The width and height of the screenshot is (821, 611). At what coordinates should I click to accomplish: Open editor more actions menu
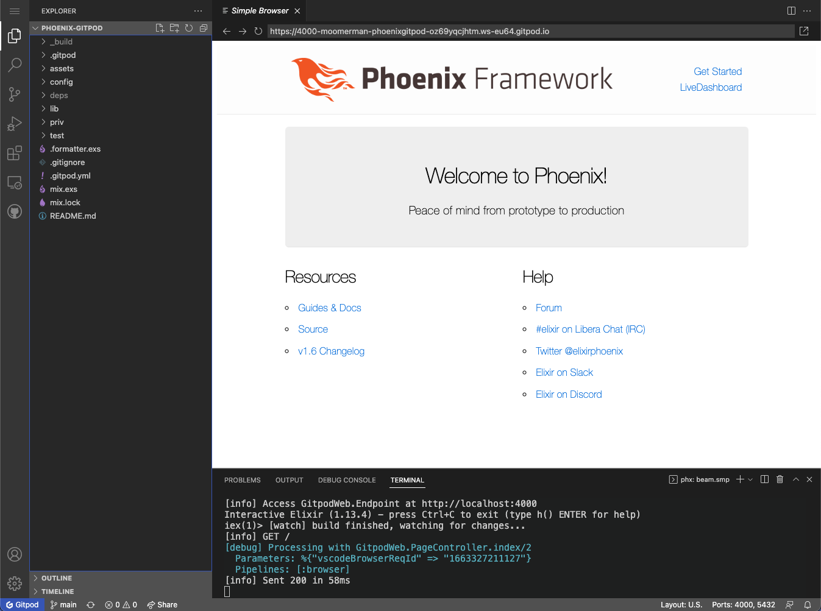(x=807, y=11)
